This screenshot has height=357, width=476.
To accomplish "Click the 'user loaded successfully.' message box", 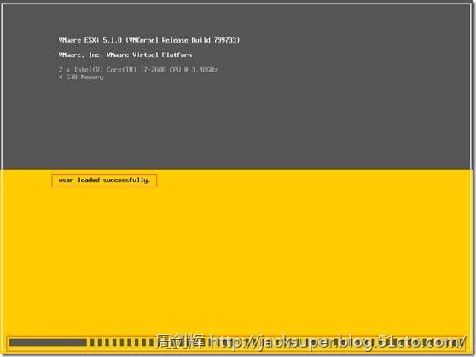I will tap(104, 181).
